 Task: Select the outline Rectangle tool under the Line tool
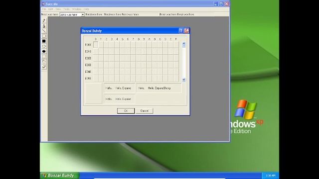44,36
